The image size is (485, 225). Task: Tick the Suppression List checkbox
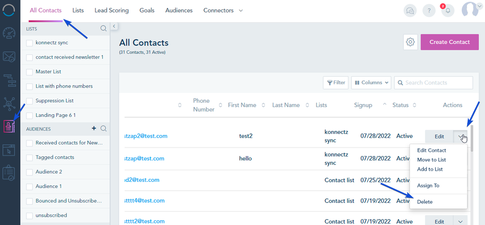pyautogui.click(x=30, y=101)
